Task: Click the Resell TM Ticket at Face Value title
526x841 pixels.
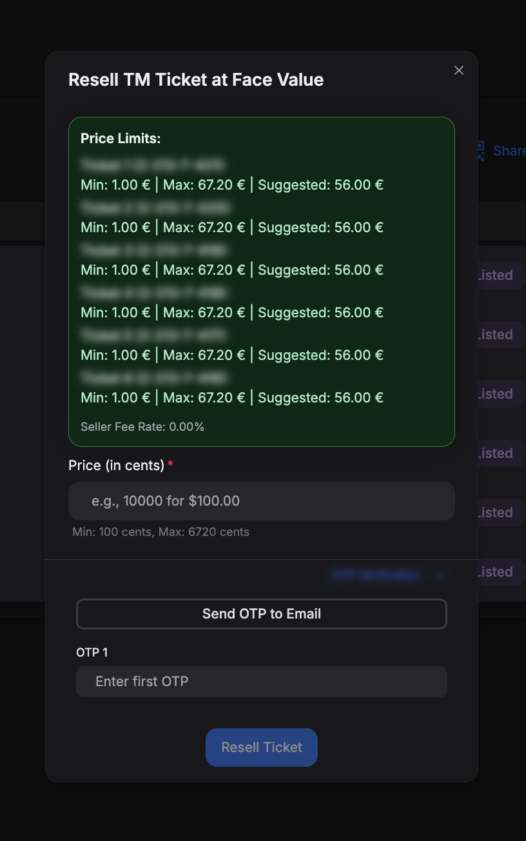Action: click(x=196, y=80)
